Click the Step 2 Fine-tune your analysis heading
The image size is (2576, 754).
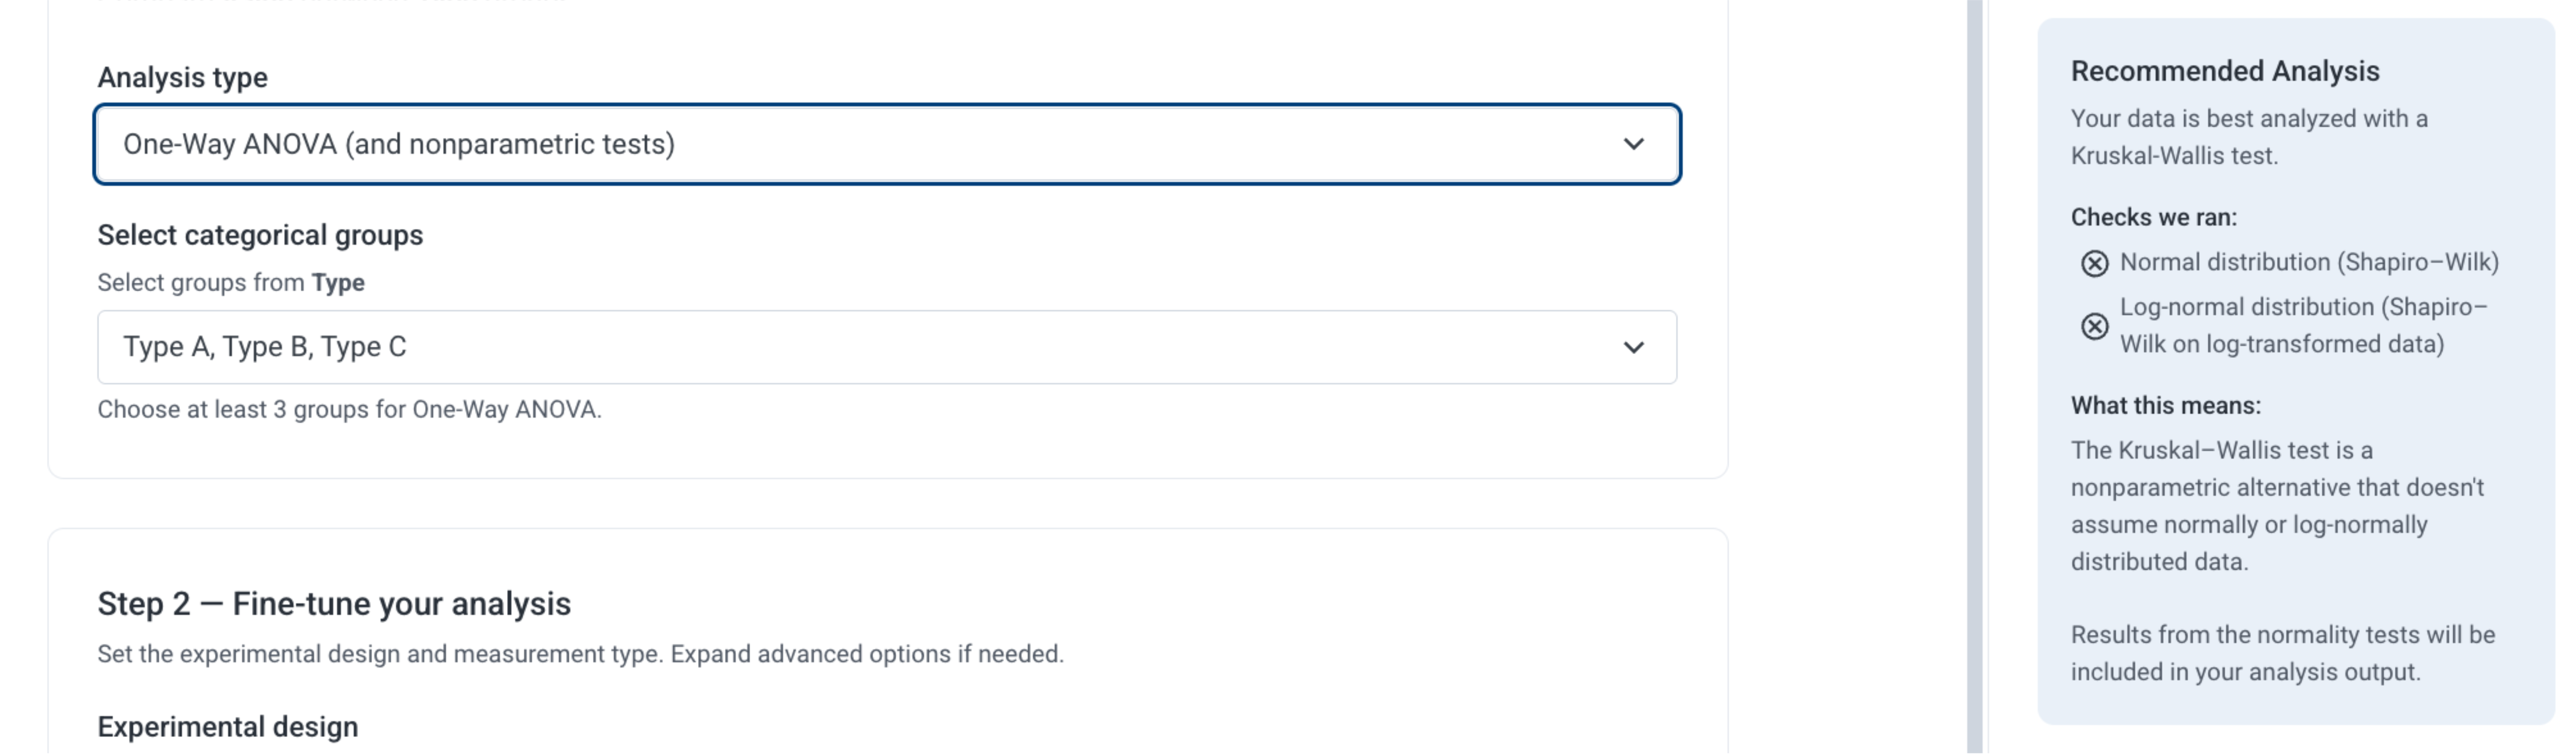pos(334,604)
